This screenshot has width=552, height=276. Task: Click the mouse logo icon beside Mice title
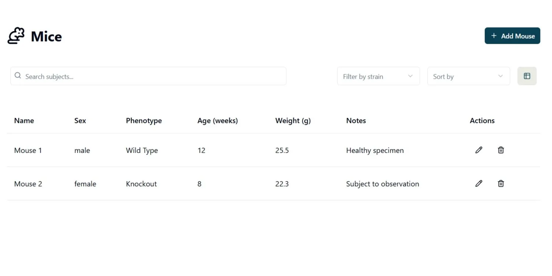click(x=16, y=36)
